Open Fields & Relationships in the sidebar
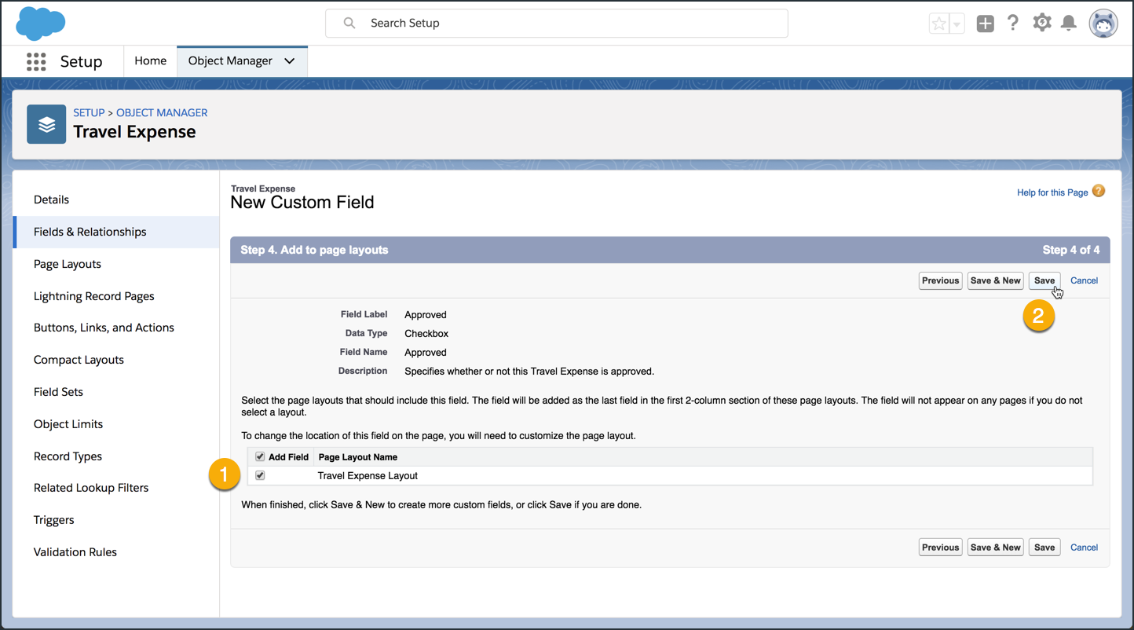 click(x=116, y=232)
